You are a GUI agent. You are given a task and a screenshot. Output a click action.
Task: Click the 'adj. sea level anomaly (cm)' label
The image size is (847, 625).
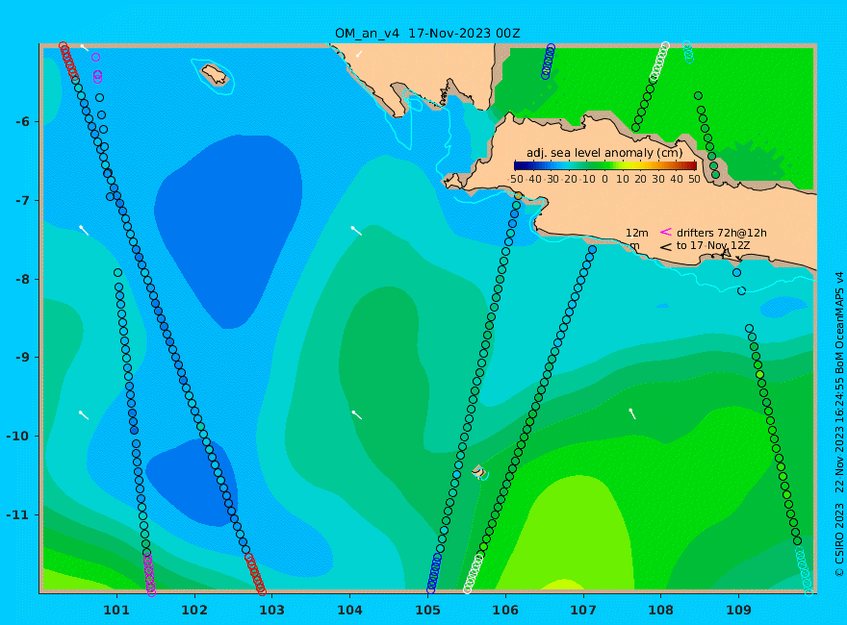[x=604, y=153]
